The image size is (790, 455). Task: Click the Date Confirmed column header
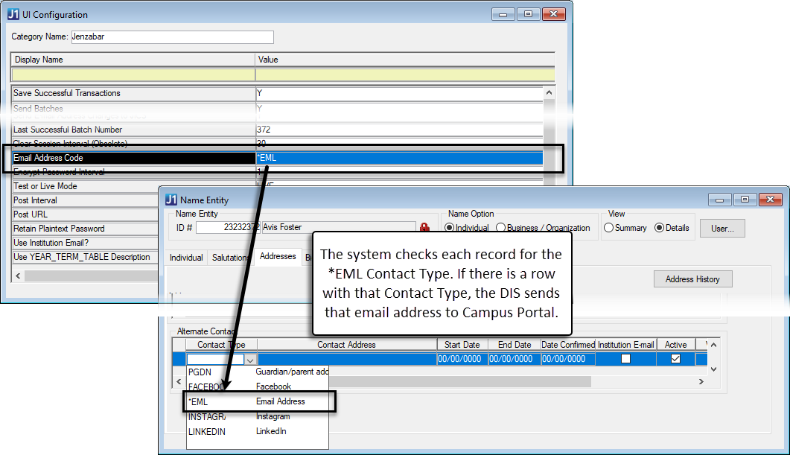(x=568, y=345)
